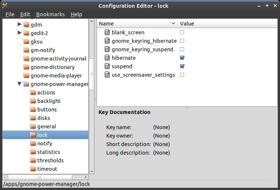Click the statistics folder icon
This screenshot has height=190, width=280.
click(x=33, y=152)
